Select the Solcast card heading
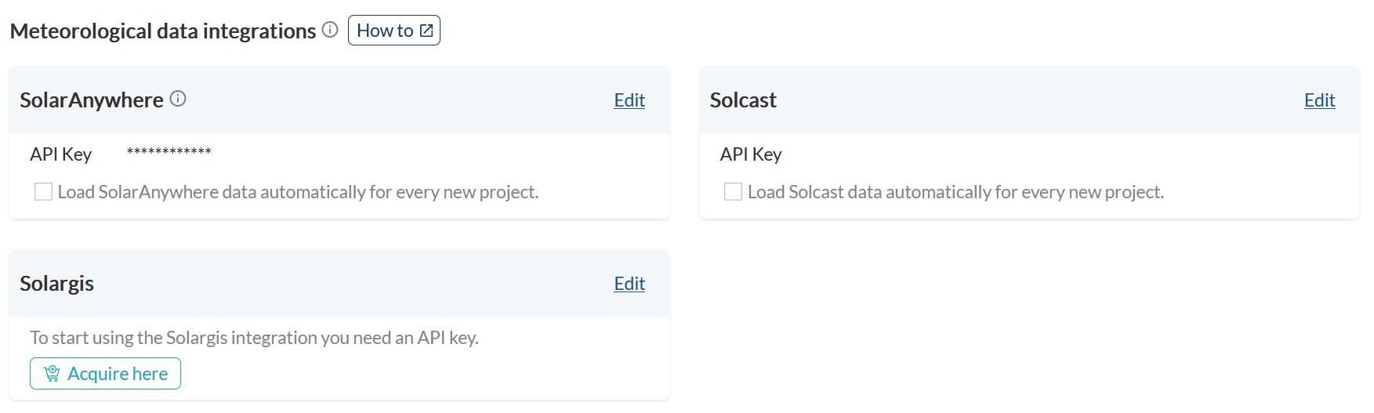1374x413 pixels. coord(743,100)
